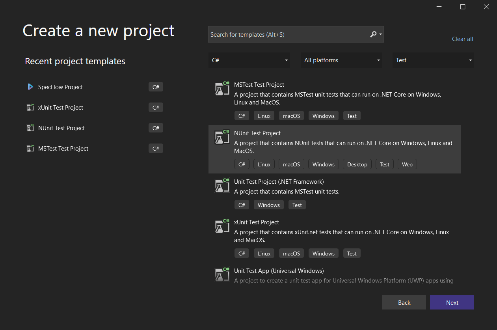Image resolution: width=497 pixels, height=330 pixels.
Task: Click the Unit Test App (Universal Windows) icon
Action: (222, 274)
